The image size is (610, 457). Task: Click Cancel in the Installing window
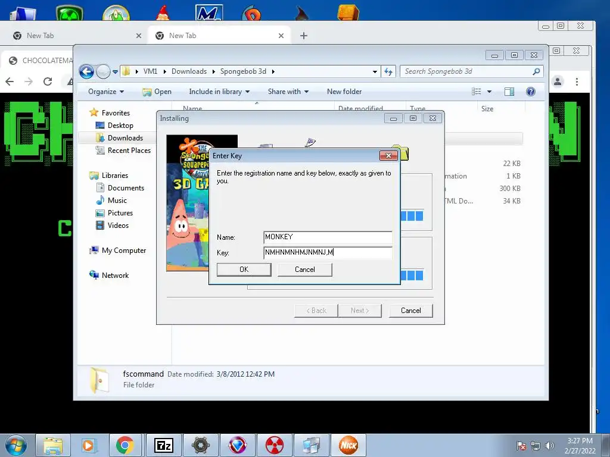point(411,311)
